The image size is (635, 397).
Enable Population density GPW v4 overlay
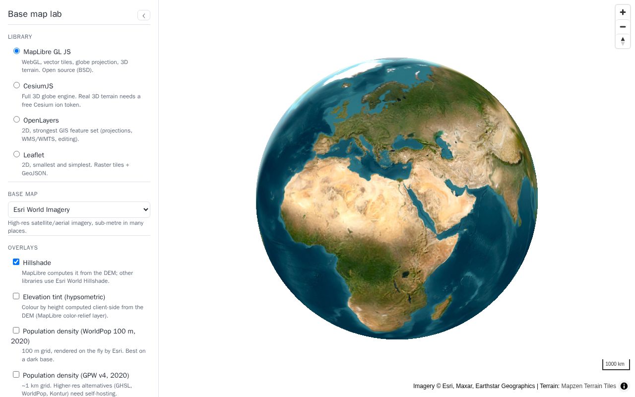click(x=16, y=375)
